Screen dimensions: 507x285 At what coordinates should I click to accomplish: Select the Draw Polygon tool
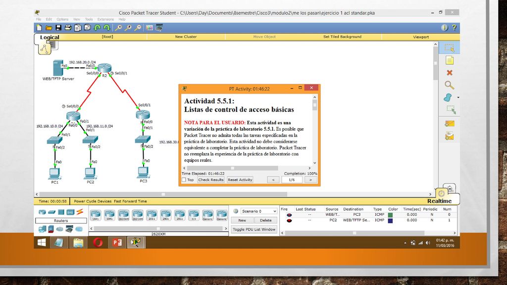[x=448, y=97]
